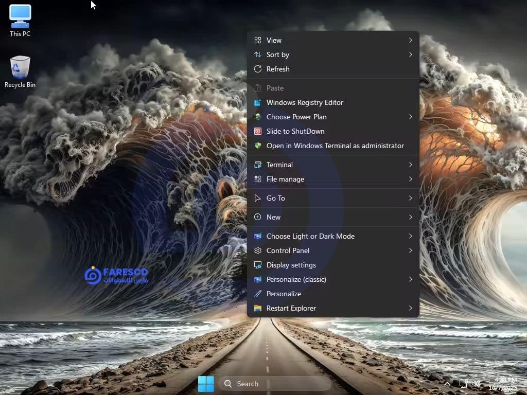This screenshot has width=527, height=395.
Task: Expand the Choose Power Plan submenu arrow
Action: point(410,117)
